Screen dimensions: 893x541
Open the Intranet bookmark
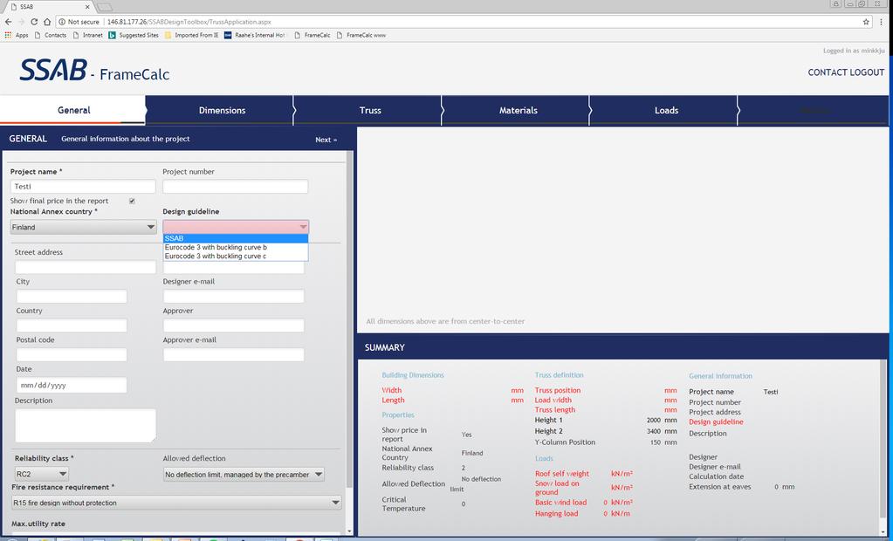[x=87, y=35]
